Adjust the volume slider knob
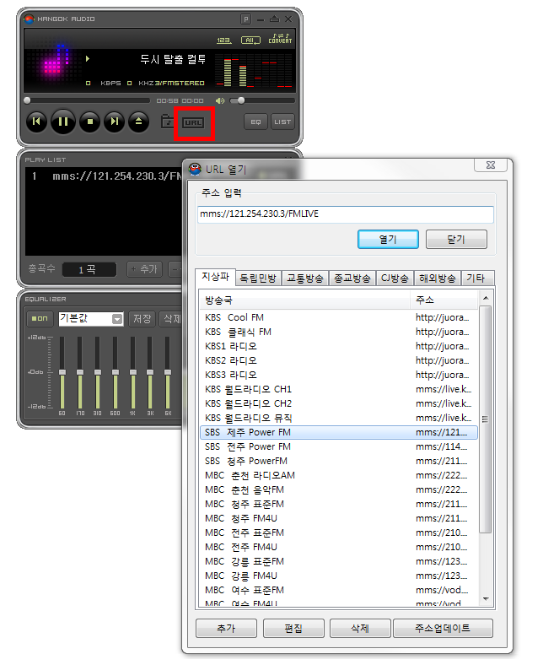543x665 pixels. coord(241,100)
